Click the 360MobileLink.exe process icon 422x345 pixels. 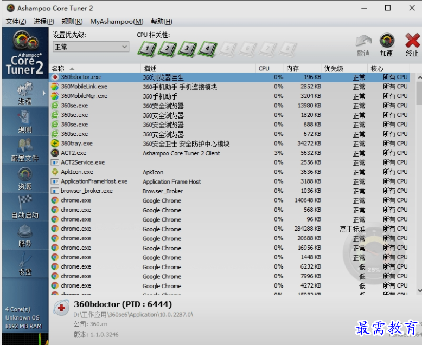coord(55,87)
